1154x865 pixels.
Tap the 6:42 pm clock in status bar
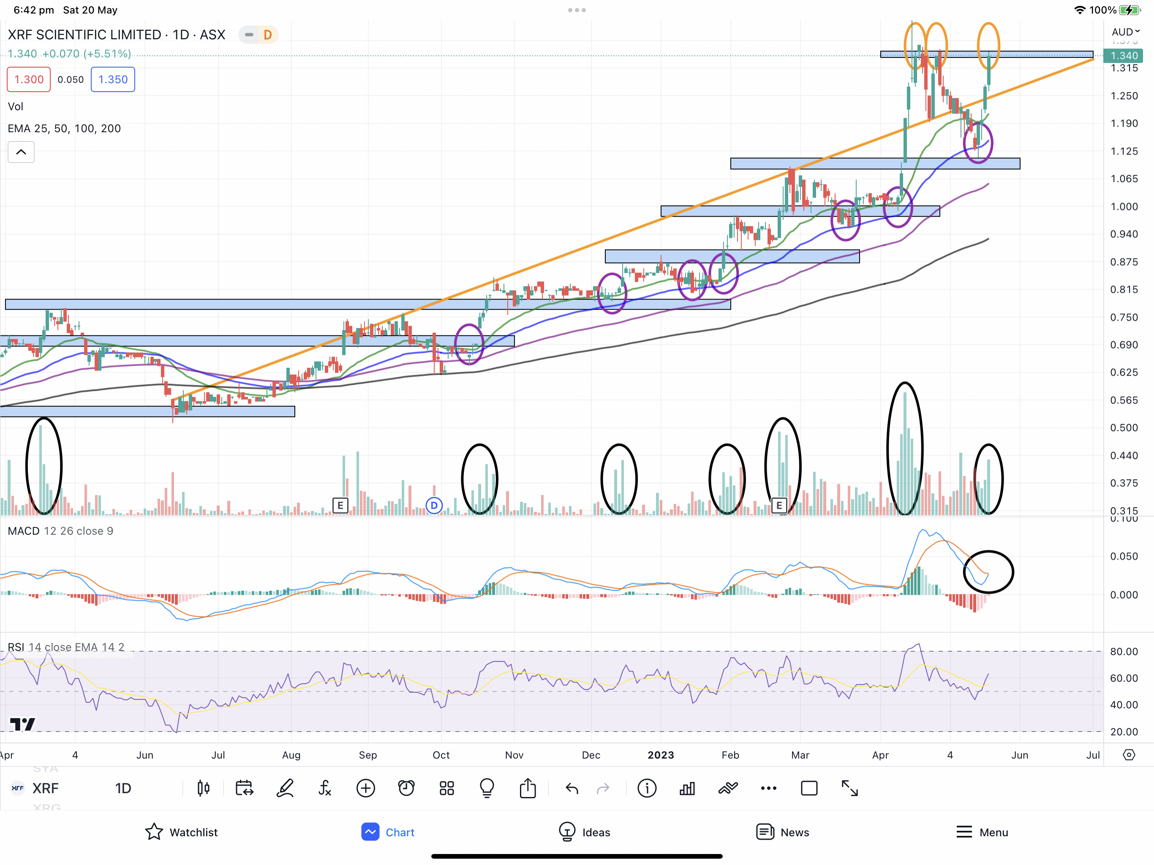click(33, 10)
